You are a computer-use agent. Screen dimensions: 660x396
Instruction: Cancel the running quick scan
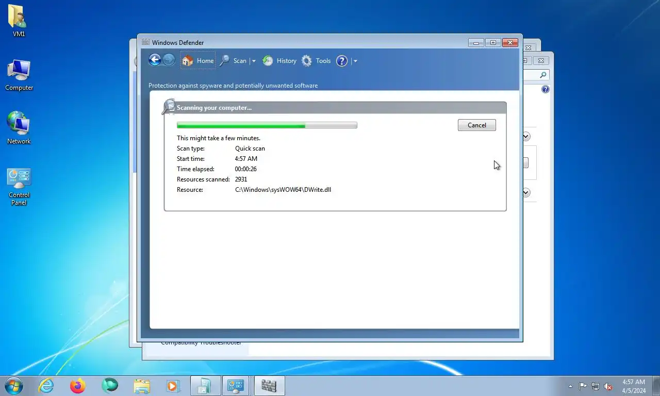tap(476, 125)
